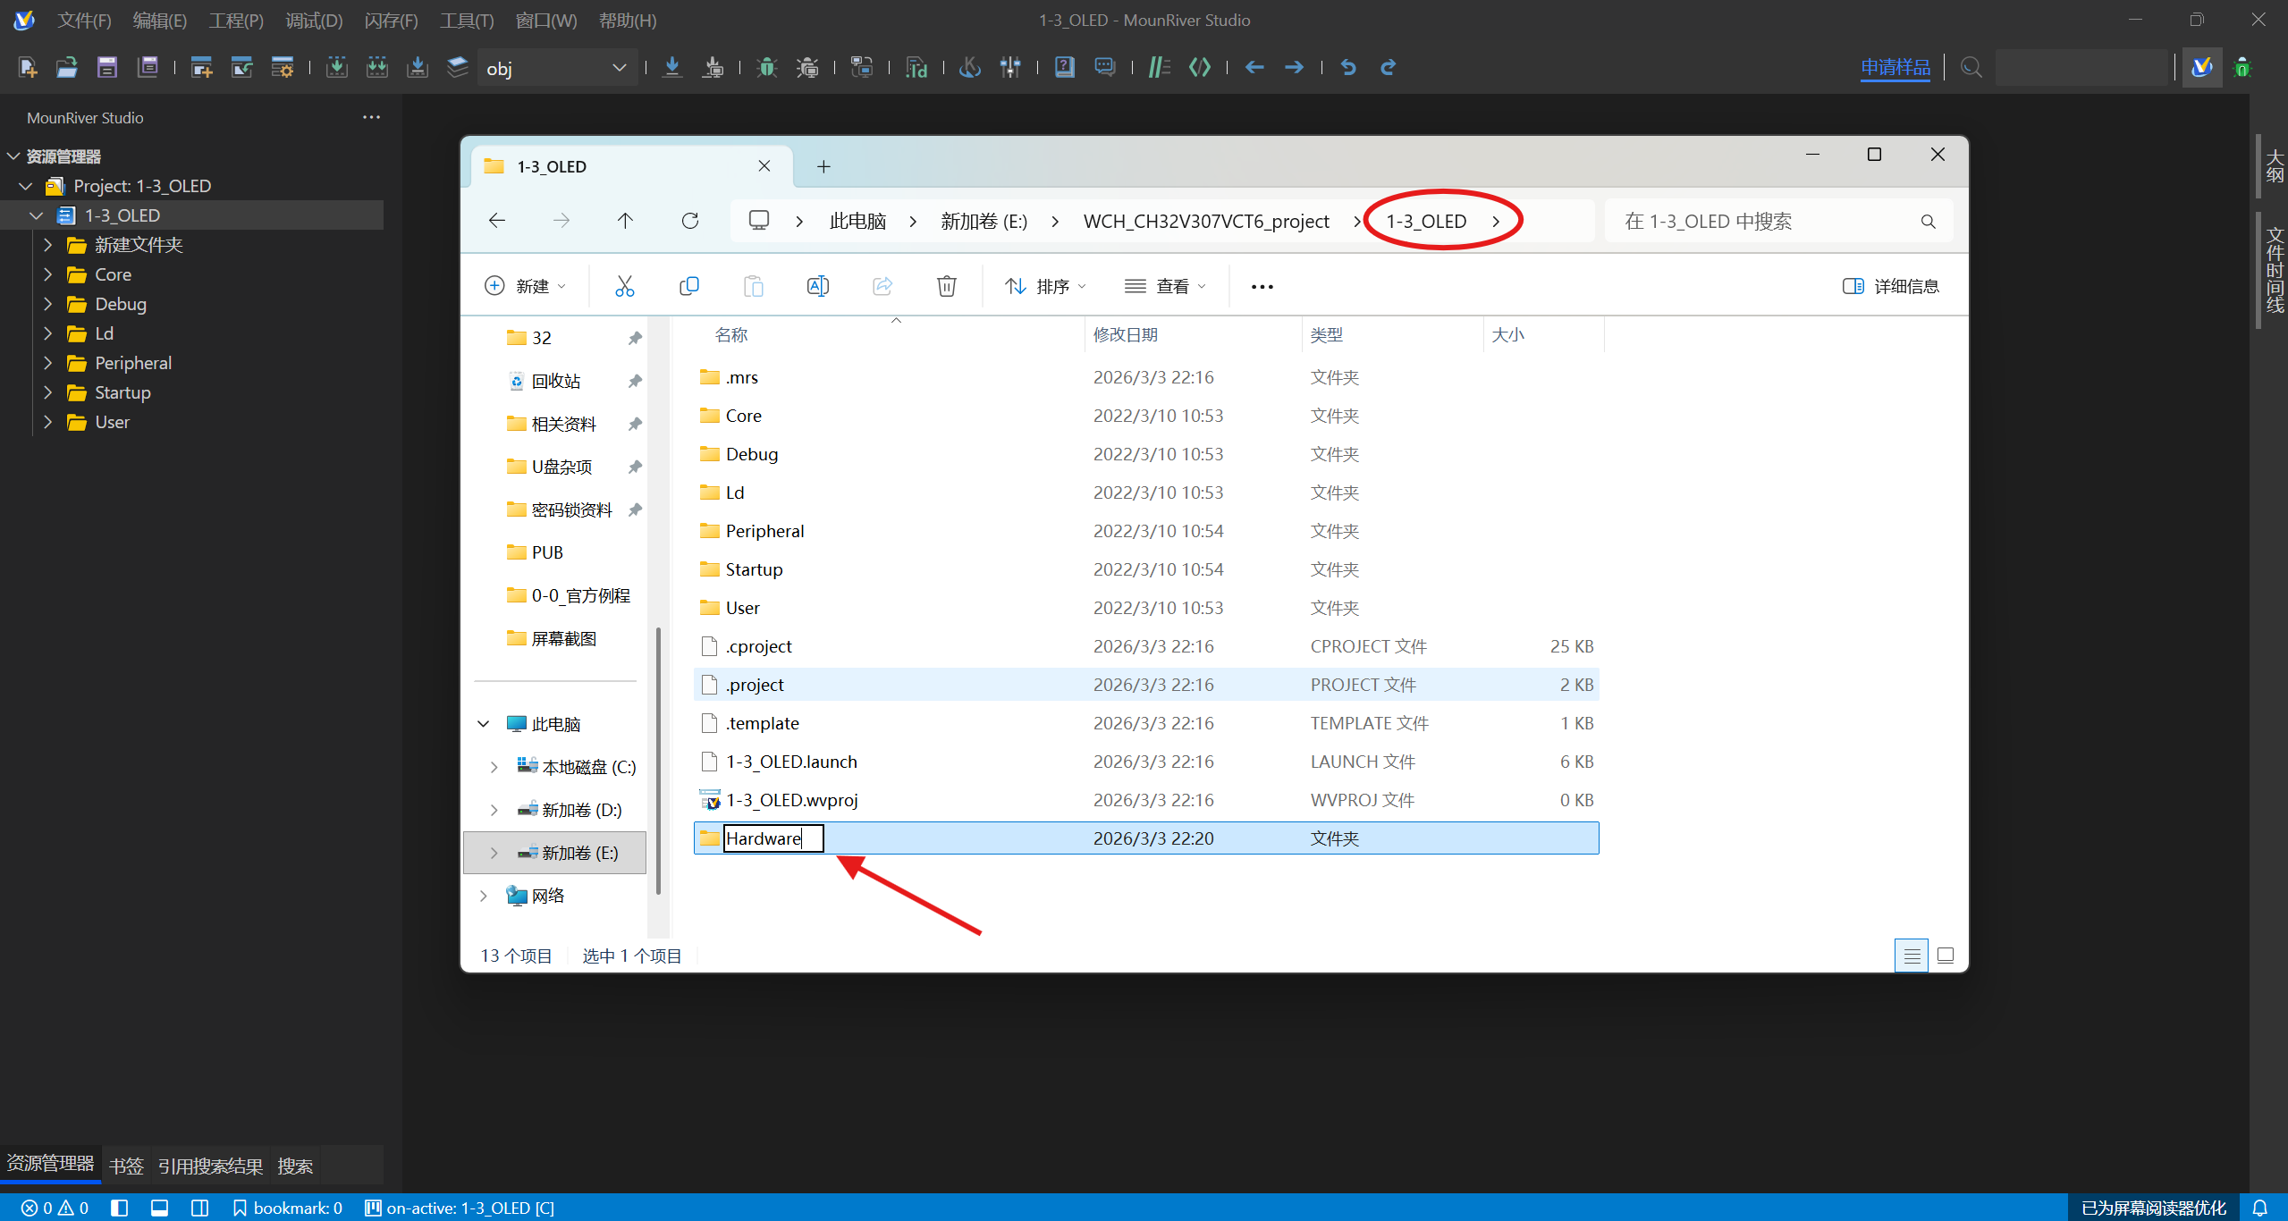Navigate forward with right arrow in MounRiver toolbar
The height and width of the screenshot is (1221, 2288).
coord(1294,67)
